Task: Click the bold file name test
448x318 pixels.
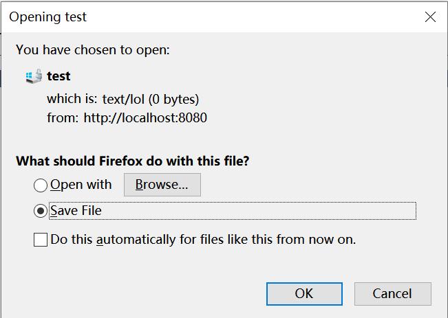Action: click(58, 76)
